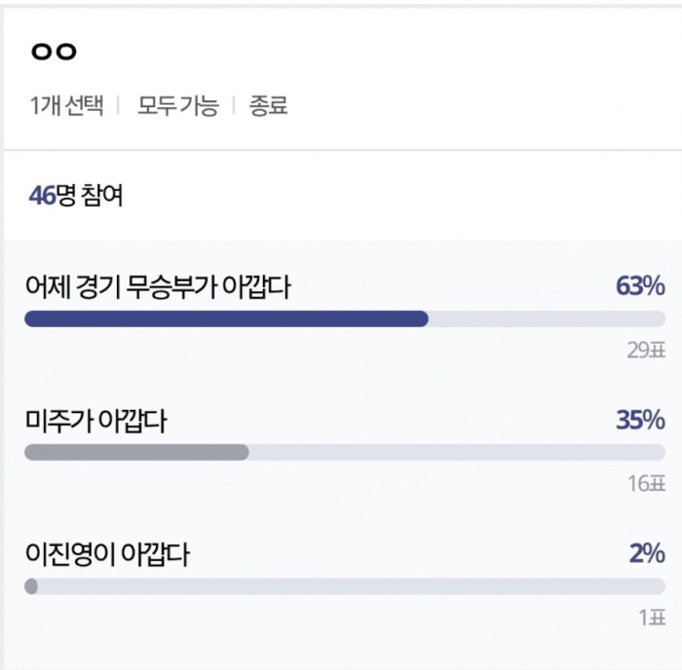
Task: Click the 63% result percentage
Action: 640,286
